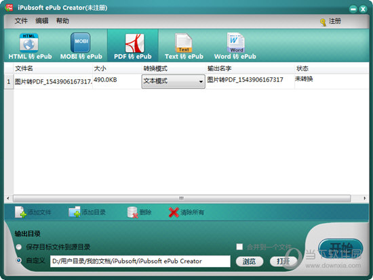Image resolution: width=373 pixels, height=280 pixels.
Task: Select PDF 转 ePub conversion mode
Action: 133,46
